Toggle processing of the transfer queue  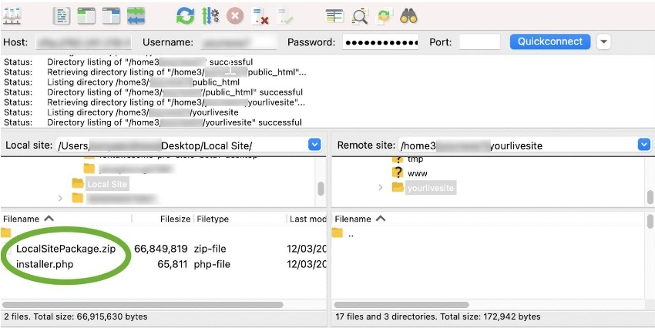click(210, 16)
